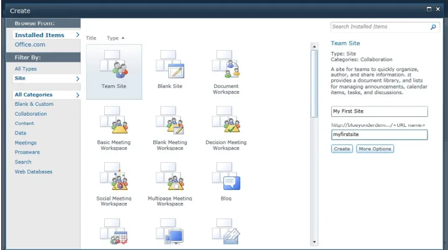The height and width of the screenshot is (250, 448).
Task: Filter by Blank & Custom category
Action: (34, 104)
